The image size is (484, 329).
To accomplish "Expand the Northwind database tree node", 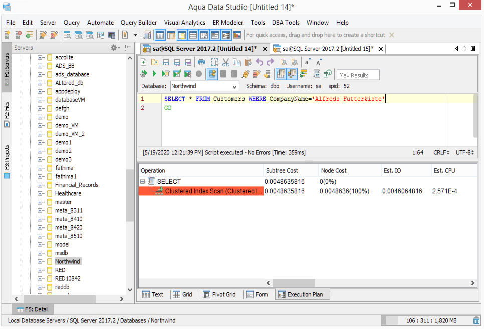I will [x=40, y=261].
